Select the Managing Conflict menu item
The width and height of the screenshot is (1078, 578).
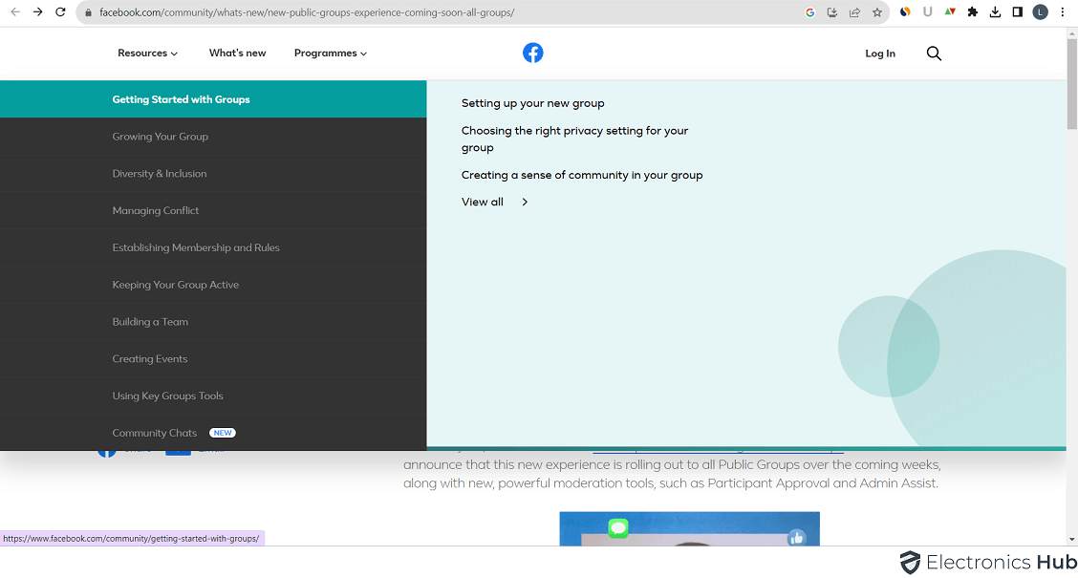[x=156, y=210]
